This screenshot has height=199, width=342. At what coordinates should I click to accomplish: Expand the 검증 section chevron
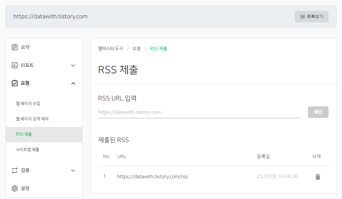[73, 170]
